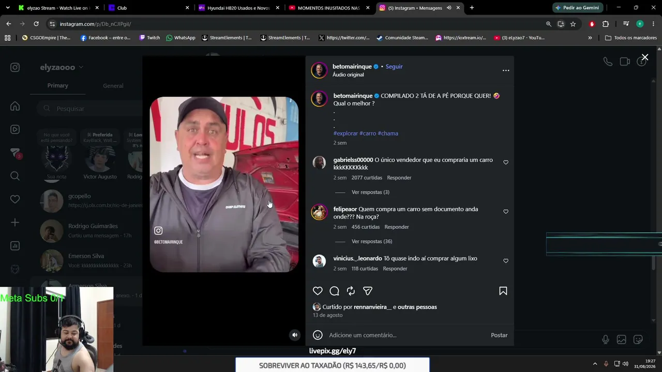Open the comment bubble icon under the post
This screenshot has width=662, height=372.
[x=334, y=291]
